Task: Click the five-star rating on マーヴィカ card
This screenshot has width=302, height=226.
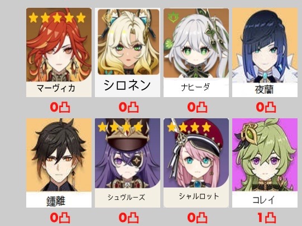Action: pos(57,17)
